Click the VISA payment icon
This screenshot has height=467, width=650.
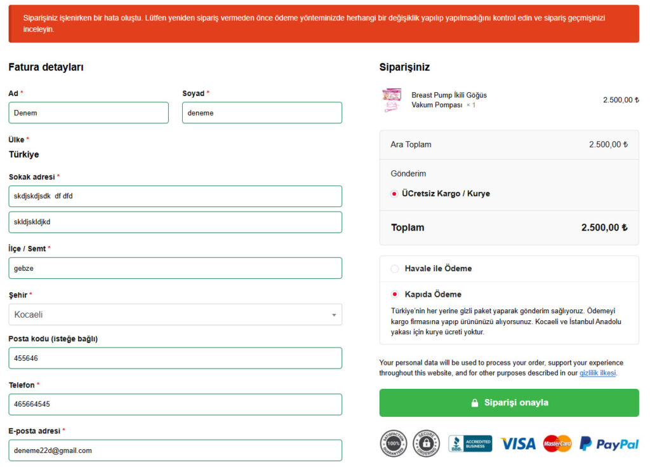pyautogui.click(x=517, y=443)
